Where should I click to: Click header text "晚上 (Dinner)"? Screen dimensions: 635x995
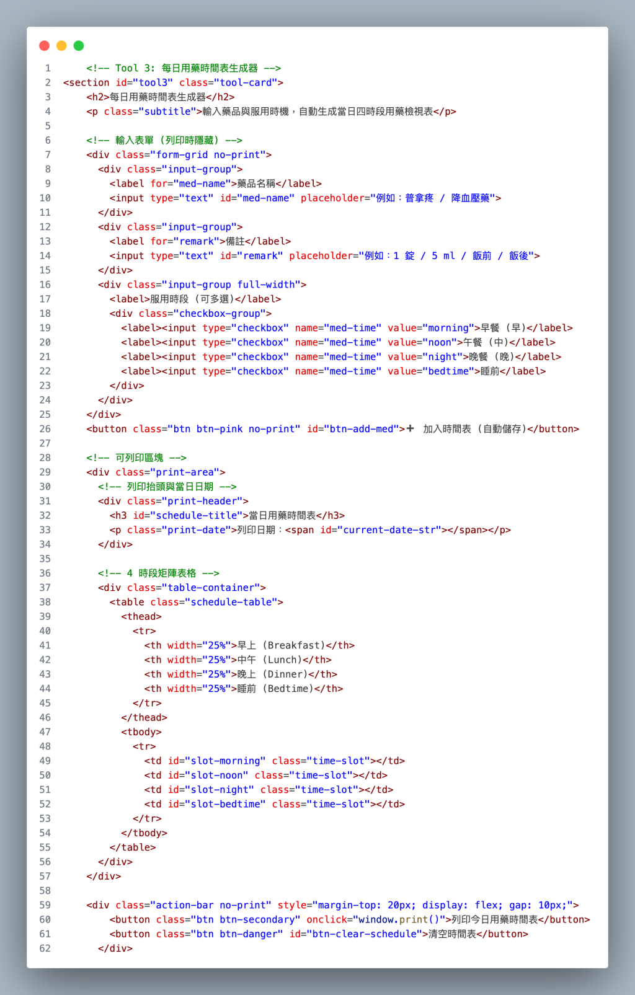273,674
